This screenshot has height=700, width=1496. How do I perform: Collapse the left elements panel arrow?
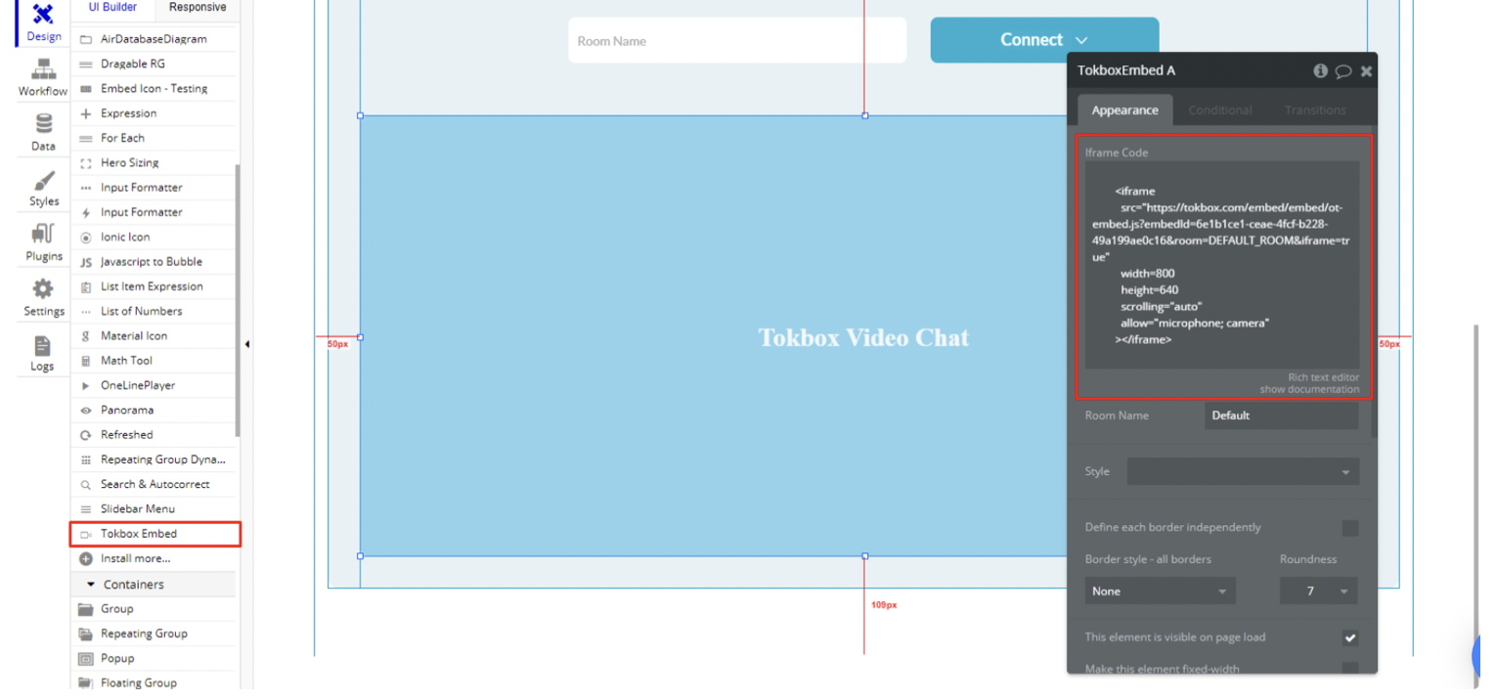(x=246, y=344)
